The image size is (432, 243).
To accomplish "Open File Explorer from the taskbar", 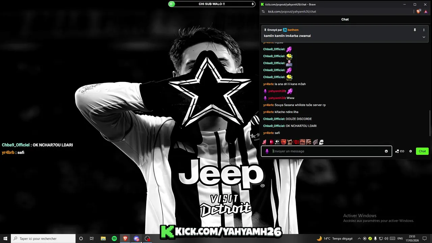I will (103, 239).
